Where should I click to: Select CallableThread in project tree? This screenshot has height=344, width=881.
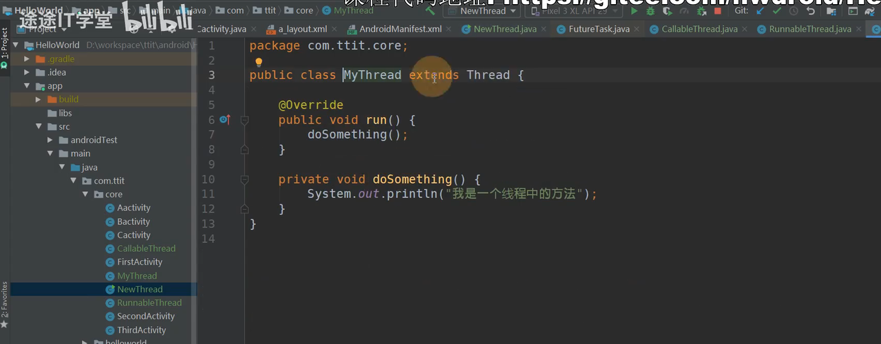pos(146,248)
